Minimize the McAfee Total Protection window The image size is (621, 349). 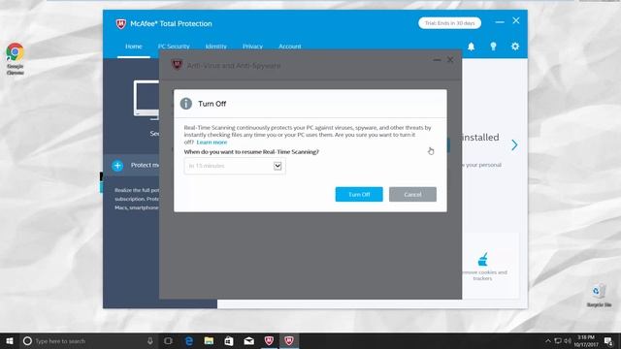pyautogui.click(x=500, y=21)
